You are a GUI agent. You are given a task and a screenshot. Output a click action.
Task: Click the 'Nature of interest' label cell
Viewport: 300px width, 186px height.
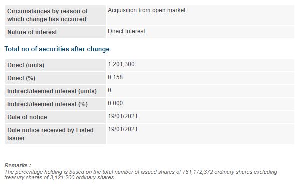click(55, 32)
